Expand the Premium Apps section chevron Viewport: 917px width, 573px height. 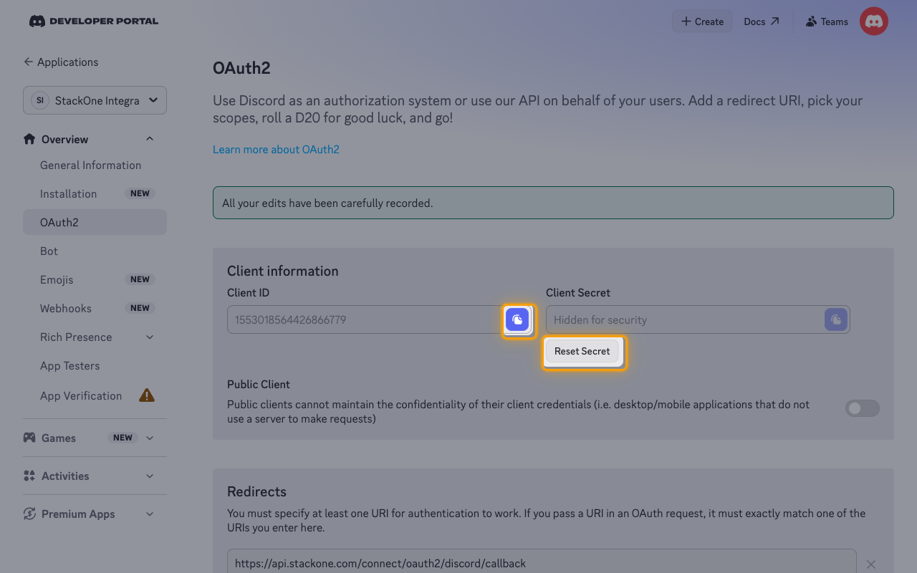[x=150, y=514]
